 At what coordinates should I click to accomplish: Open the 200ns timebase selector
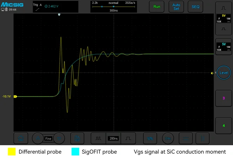[x=114, y=138]
